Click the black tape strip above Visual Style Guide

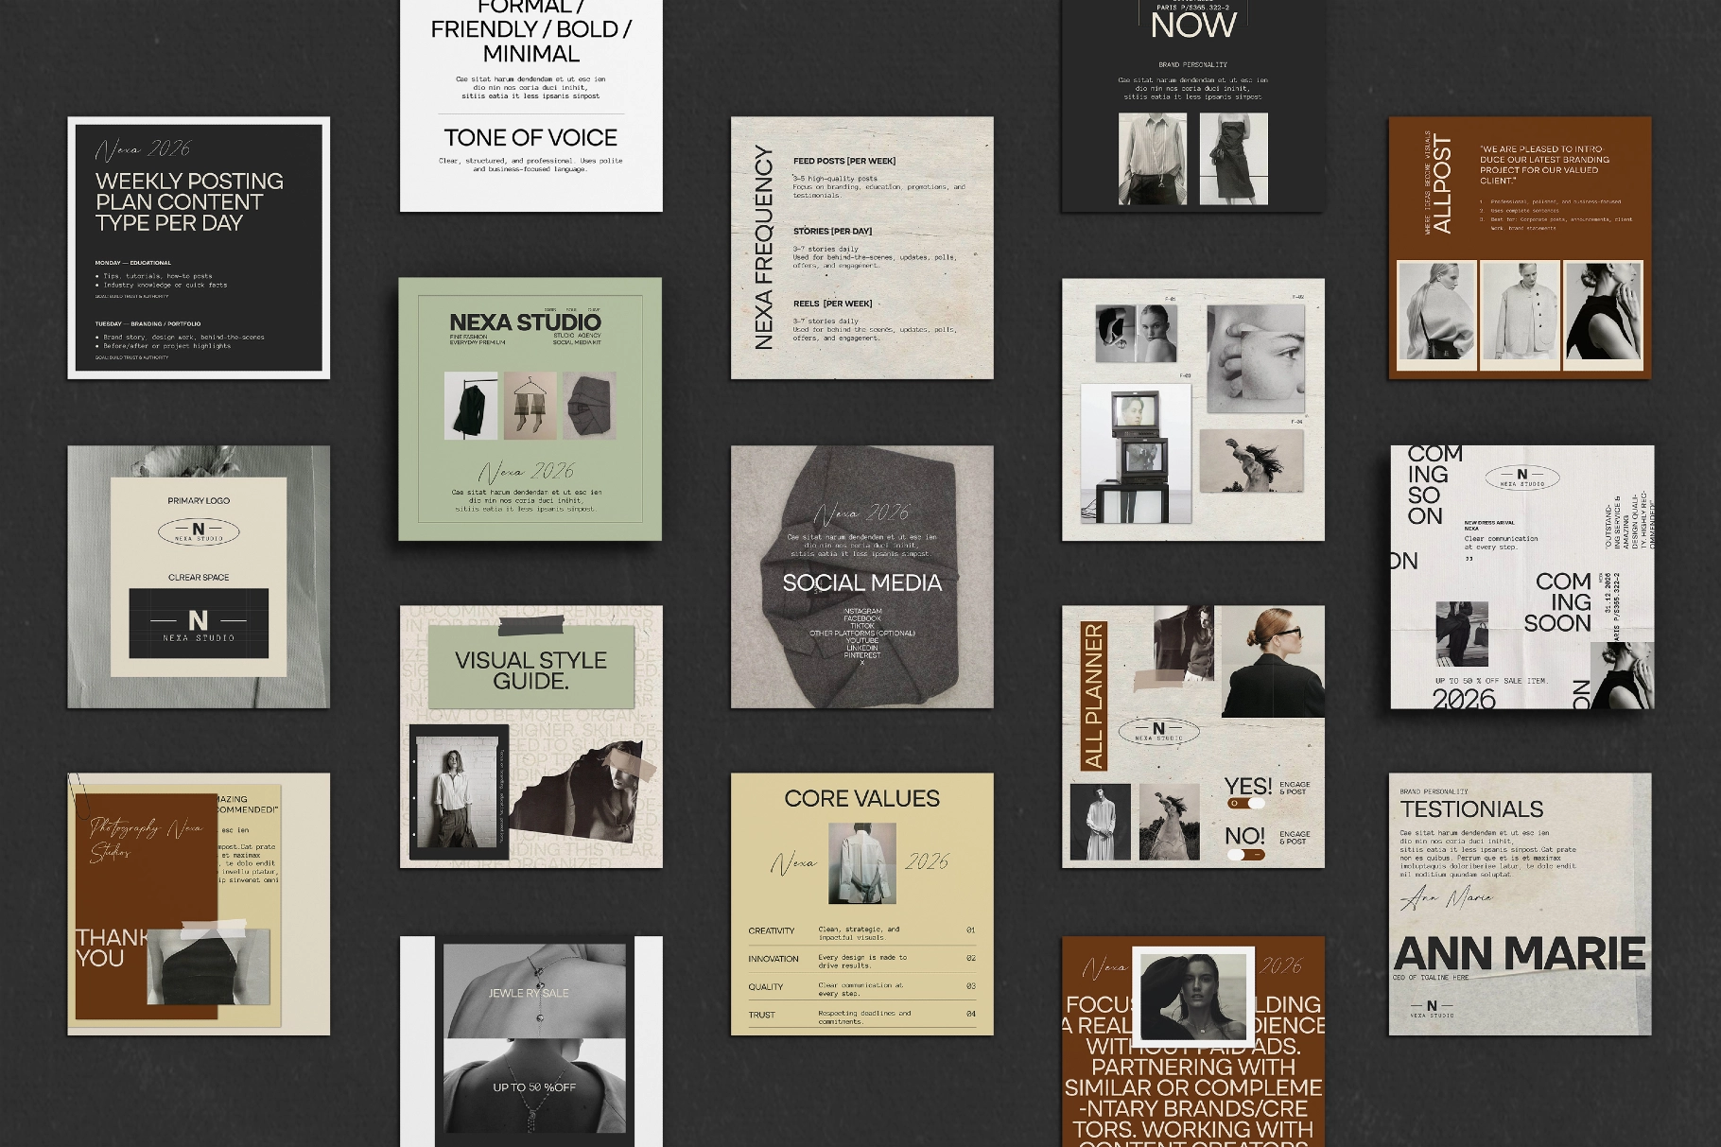pyautogui.click(x=530, y=626)
